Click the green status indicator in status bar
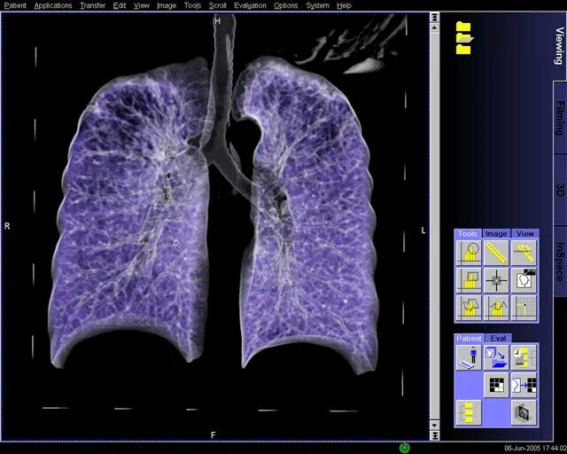The height and width of the screenshot is (454, 567). click(404, 448)
